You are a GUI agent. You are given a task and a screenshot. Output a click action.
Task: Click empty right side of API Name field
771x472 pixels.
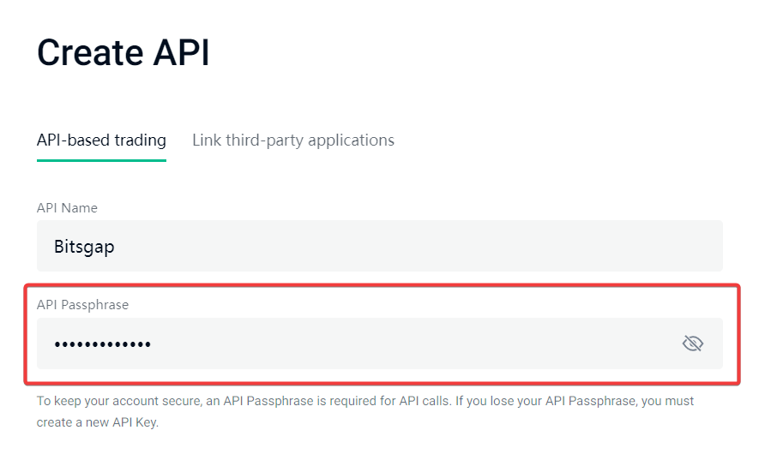(600, 247)
